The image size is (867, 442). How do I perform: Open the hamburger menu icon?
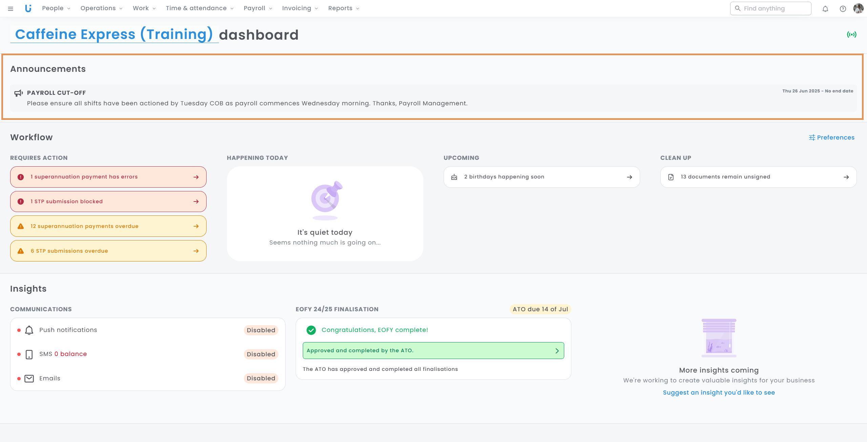pyautogui.click(x=10, y=8)
